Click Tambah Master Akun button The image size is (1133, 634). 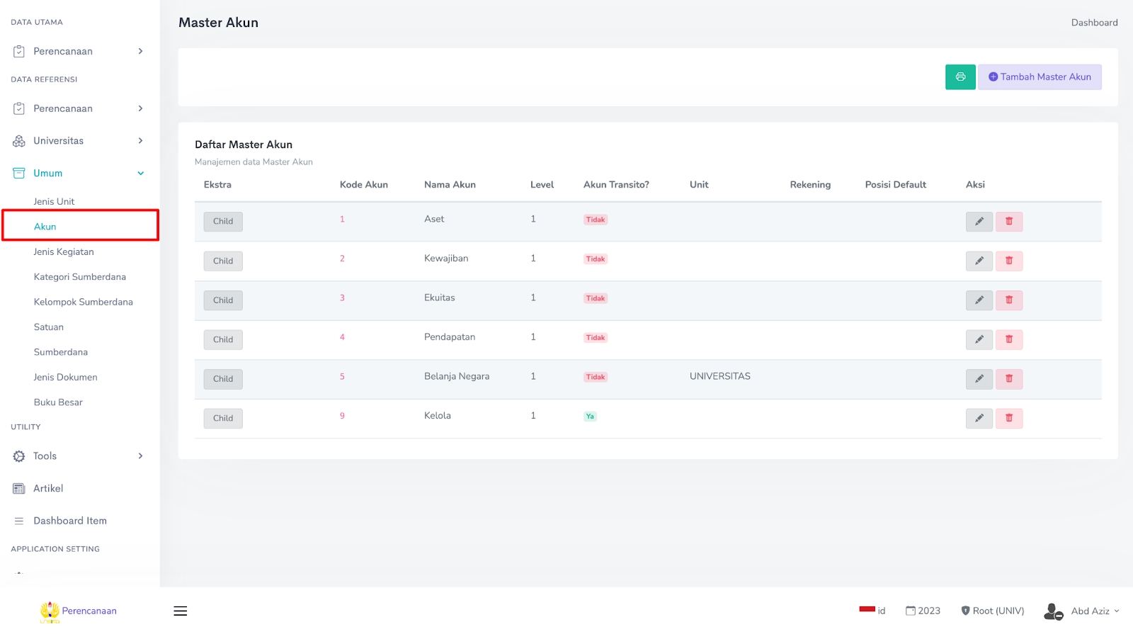pyautogui.click(x=1039, y=77)
